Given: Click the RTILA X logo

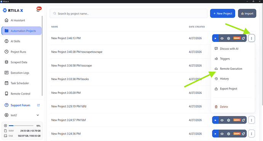Looking at the screenshot, I should point(13,10).
